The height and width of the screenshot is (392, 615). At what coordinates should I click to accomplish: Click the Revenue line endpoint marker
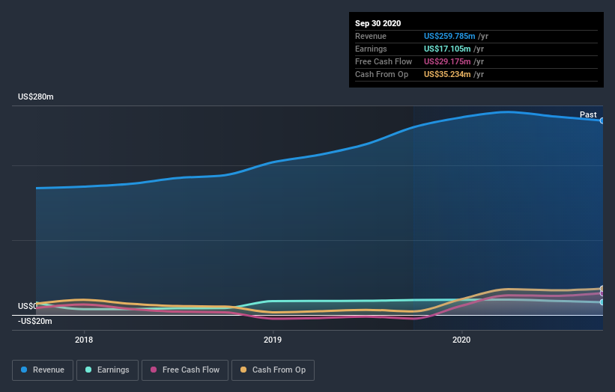click(602, 120)
